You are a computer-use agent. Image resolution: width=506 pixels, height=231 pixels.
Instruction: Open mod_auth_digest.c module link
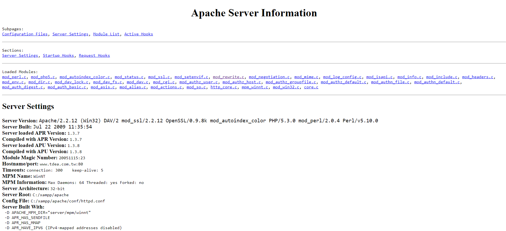coord(23,87)
